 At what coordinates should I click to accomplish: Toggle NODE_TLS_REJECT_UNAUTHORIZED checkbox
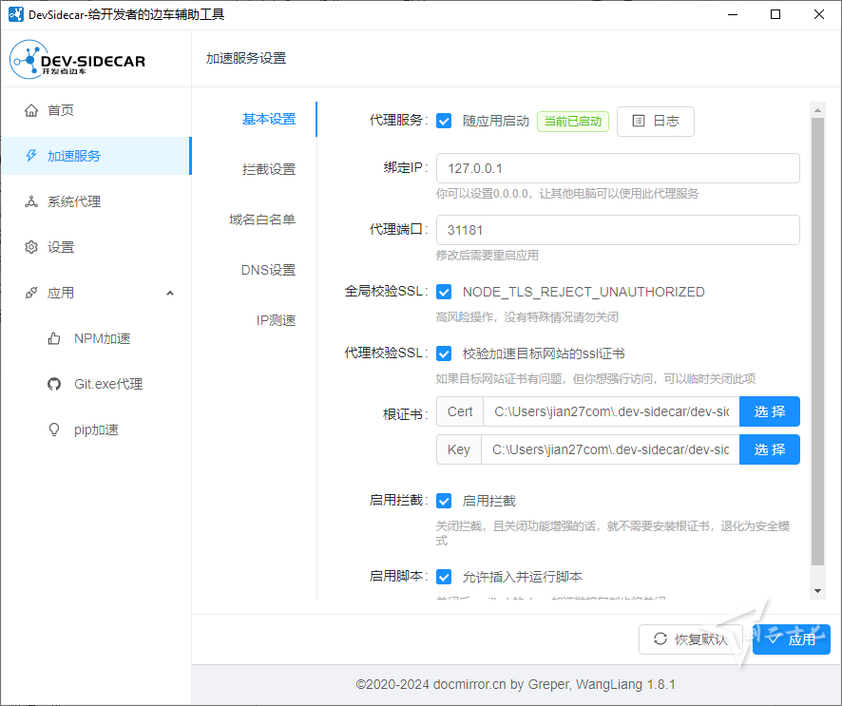(x=444, y=292)
